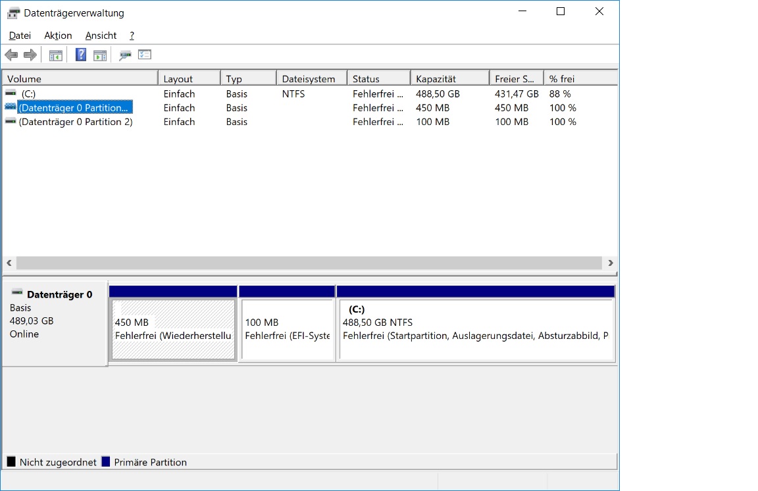Open the Aktion menu
This screenshot has height=491, width=758.
tap(58, 36)
